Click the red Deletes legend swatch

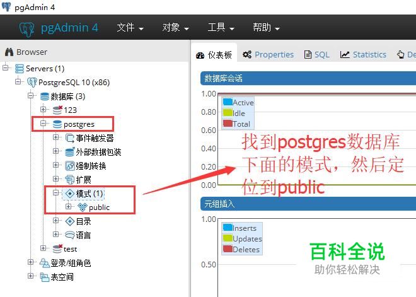pyautogui.click(x=228, y=248)
